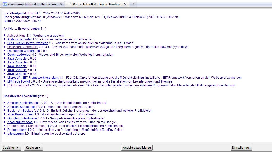Viewport: 272px width, 152px height.
Task: Open Java Console 6.0.11 link
Action: tap(17, 70)
